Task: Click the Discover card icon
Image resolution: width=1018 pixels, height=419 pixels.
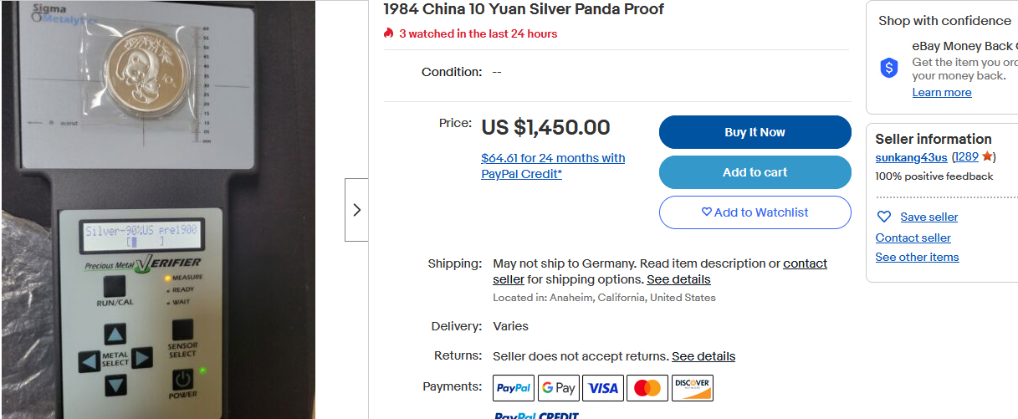Action: point(692,388)
